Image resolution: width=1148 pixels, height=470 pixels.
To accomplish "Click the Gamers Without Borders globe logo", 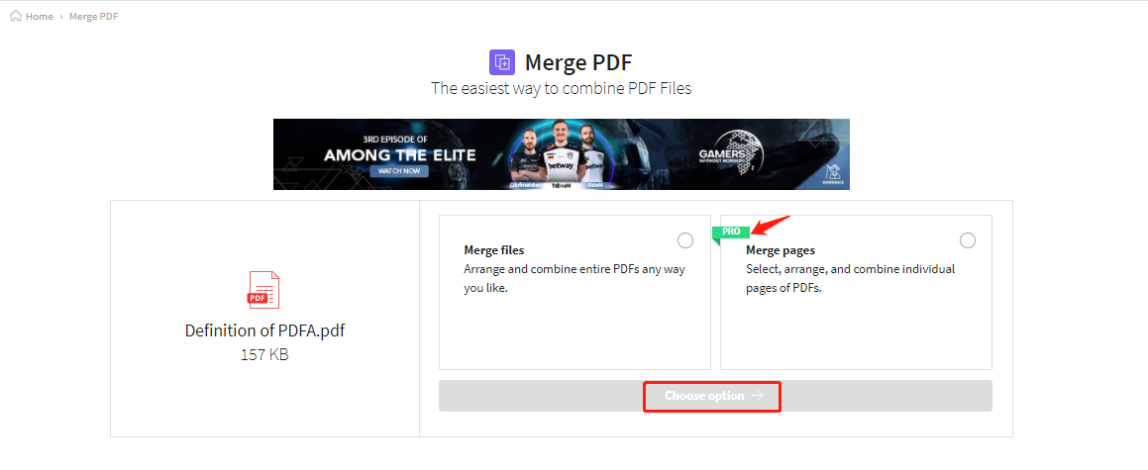I will pos(735,150).
